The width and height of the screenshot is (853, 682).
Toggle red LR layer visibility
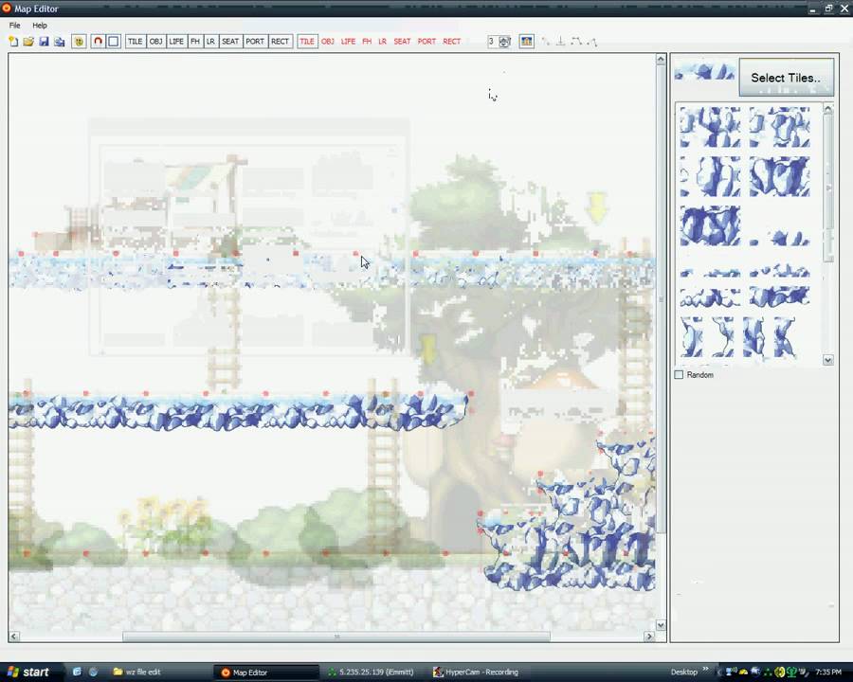click(x=383, y=42)
